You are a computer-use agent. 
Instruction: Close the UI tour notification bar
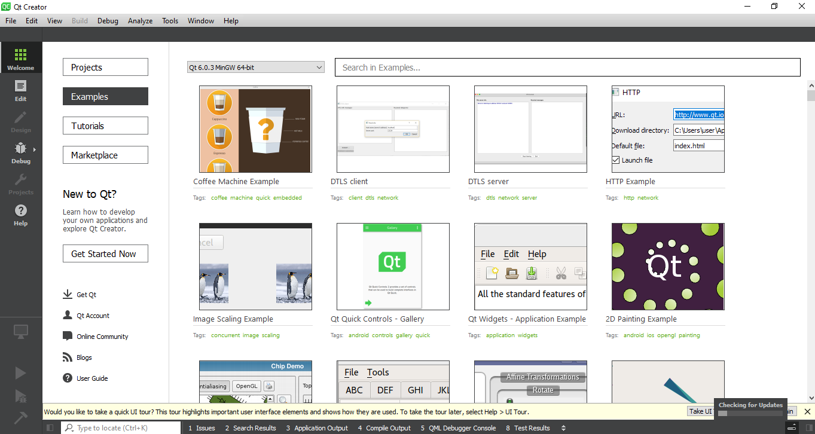[807, 411]
